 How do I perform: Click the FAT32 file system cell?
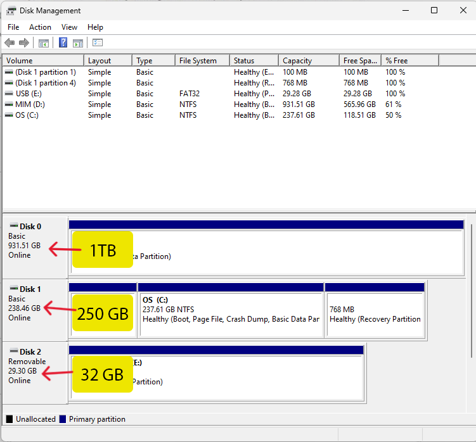tap(190, 94)
